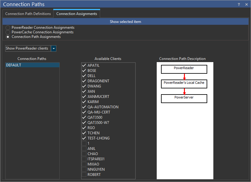Uncheck the TEST-LHONG client checkbox
The height and width of the screenshot is (182, 251).
click(x=84, y=138)
